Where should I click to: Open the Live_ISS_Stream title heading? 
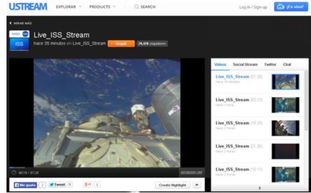point(62,35)
